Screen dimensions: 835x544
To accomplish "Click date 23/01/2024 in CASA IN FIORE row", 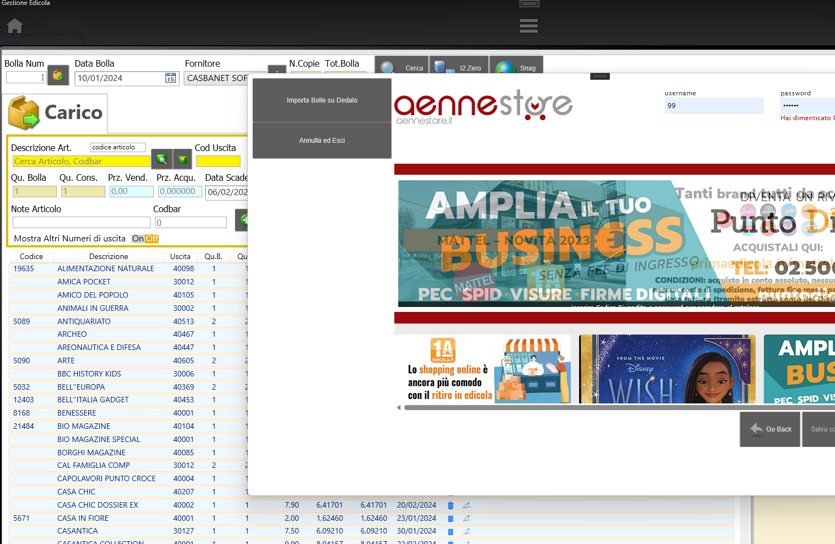I will click(x=416, y=518).
